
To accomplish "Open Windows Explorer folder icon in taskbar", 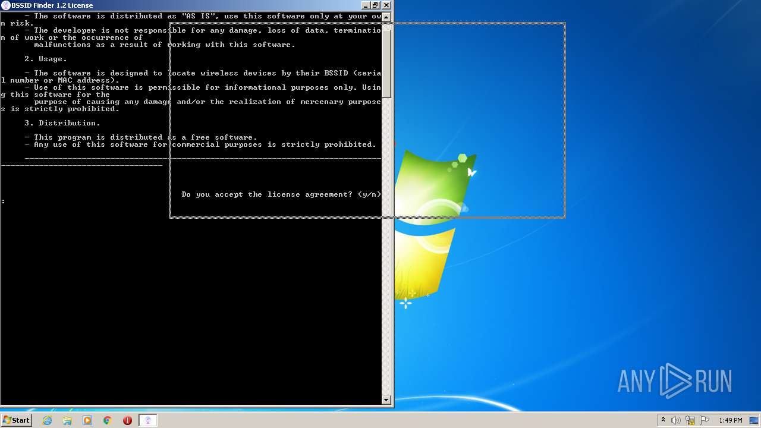I will (x=67, y=420).
